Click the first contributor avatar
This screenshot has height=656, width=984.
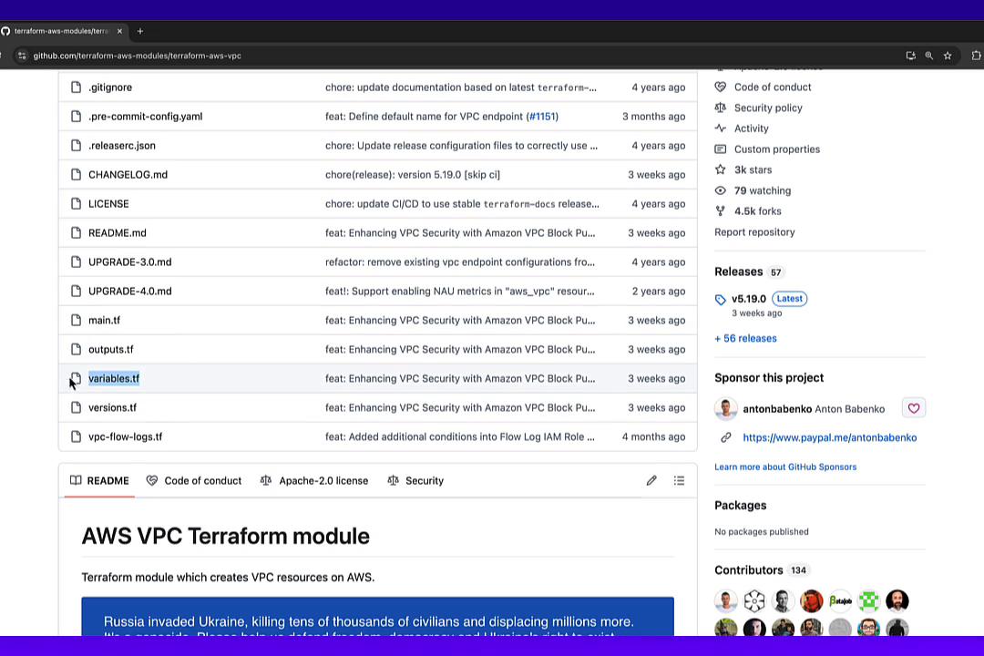click(726, 601)
